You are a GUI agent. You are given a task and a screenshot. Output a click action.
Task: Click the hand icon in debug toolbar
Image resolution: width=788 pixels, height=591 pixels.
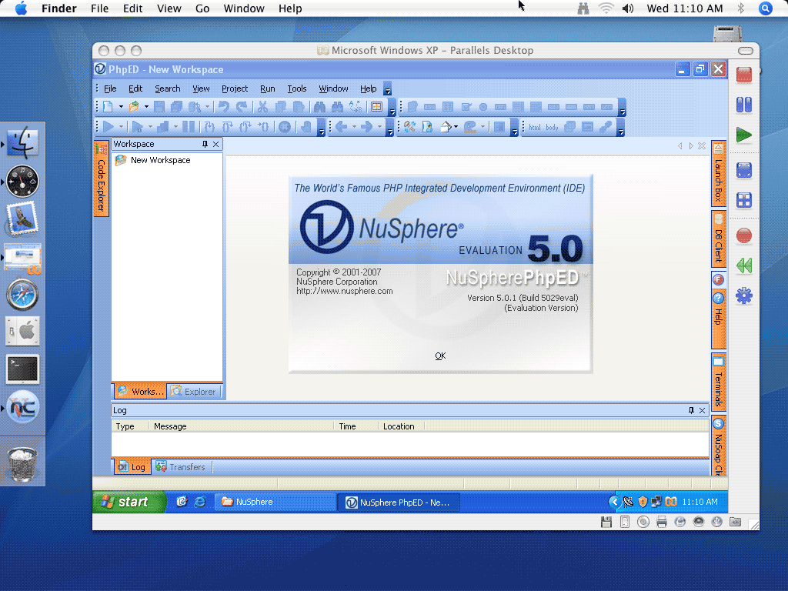tap(306, 127)
